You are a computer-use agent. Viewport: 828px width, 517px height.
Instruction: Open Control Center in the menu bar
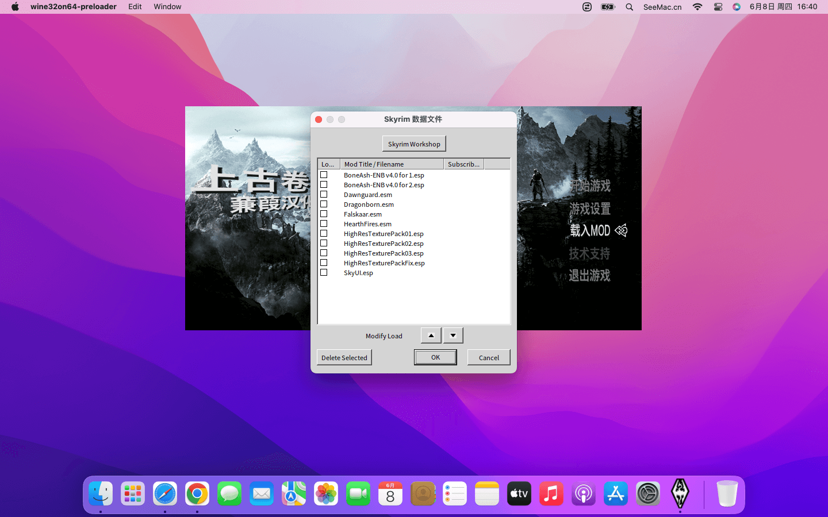(x=718, y=7)
